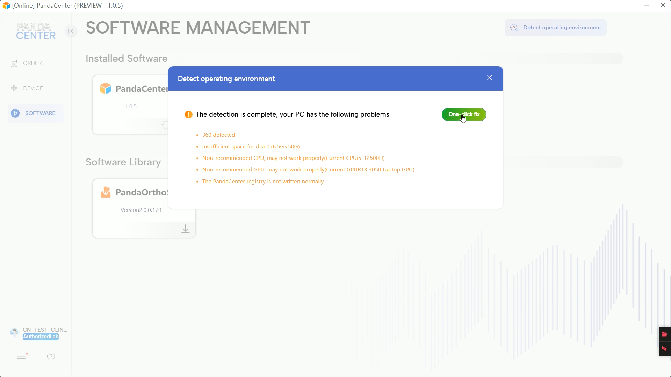The height and width of the screenshot is (377, 671).
Task: Click the user avatar icon
Action: [x=14, y=332]
